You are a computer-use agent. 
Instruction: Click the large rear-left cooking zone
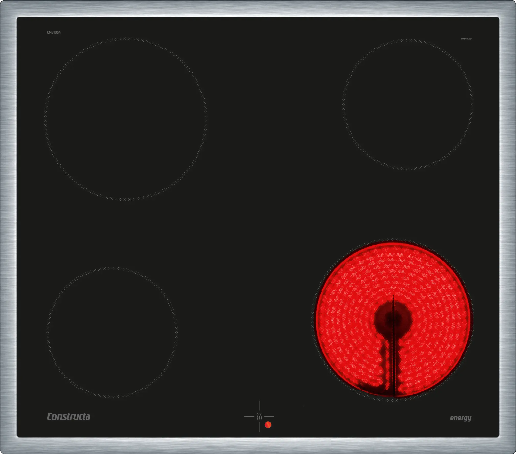[x=125, y=119]
